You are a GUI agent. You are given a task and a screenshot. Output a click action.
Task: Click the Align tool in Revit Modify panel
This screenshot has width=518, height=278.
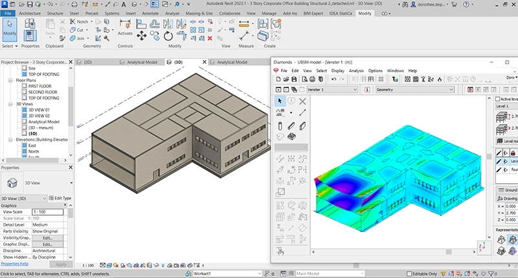[141, 24]
